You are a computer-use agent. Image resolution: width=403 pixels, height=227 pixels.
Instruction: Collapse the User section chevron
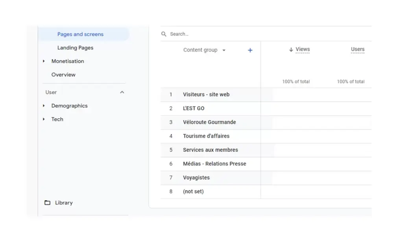[x=122, y=92]
